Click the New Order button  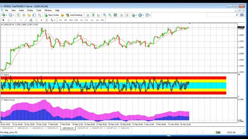(52, 15)
